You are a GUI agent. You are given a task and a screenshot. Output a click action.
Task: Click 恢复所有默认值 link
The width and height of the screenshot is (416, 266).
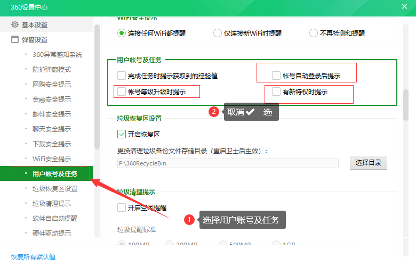(x=33, y=256)
